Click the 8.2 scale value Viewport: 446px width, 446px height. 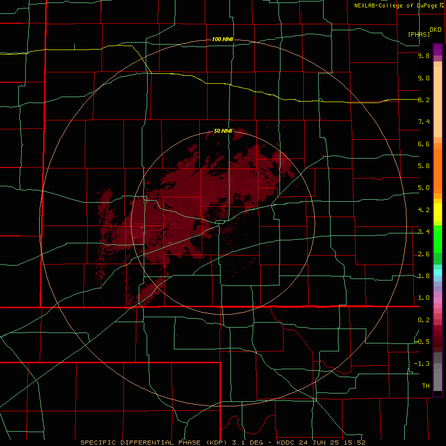(x=424, y=100)
